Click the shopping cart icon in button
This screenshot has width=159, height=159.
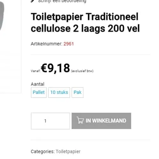(x=80, y=120)
